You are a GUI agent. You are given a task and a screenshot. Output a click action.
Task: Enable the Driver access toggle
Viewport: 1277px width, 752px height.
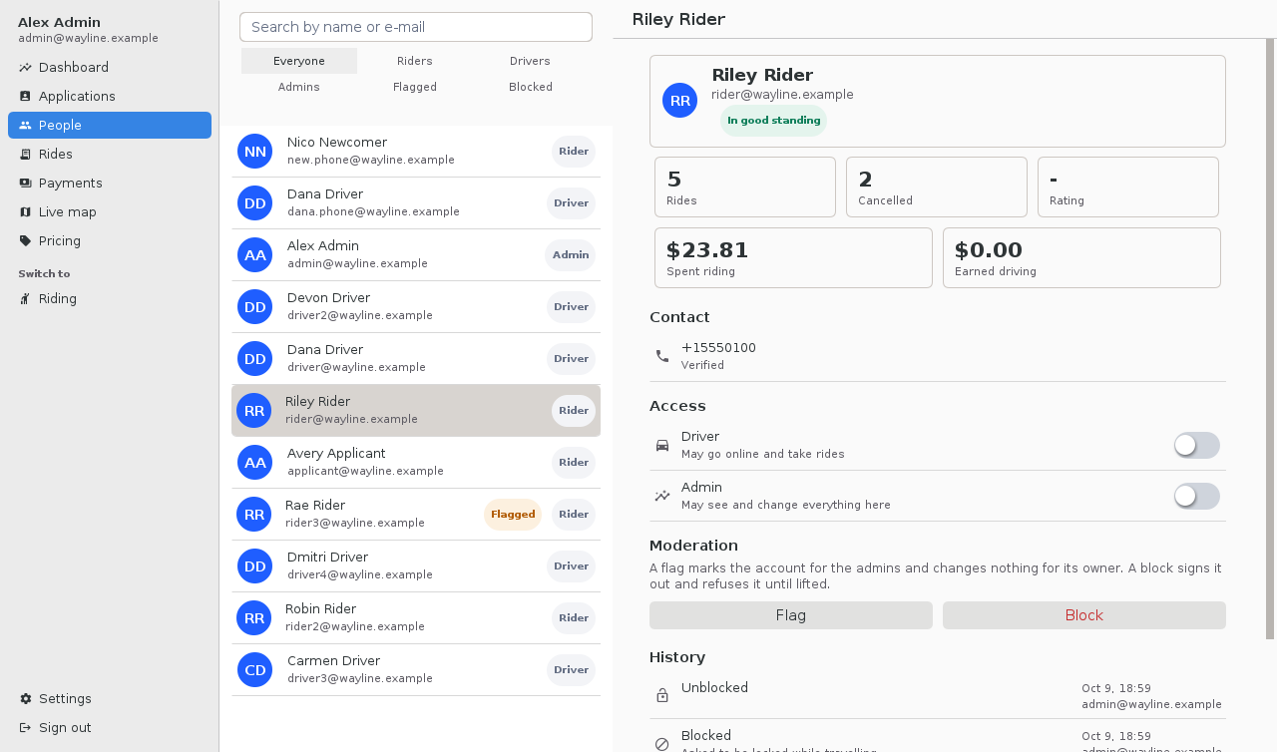click(1196, 446)
